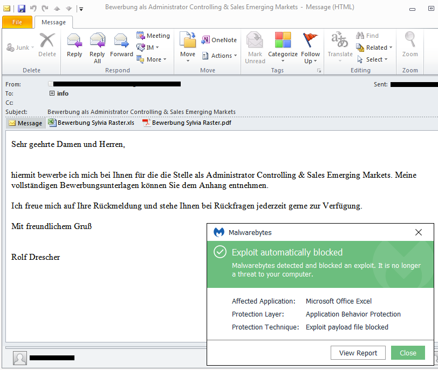438x370 pixels.
Task: Open the File tab
Action: tap(17, 22)
